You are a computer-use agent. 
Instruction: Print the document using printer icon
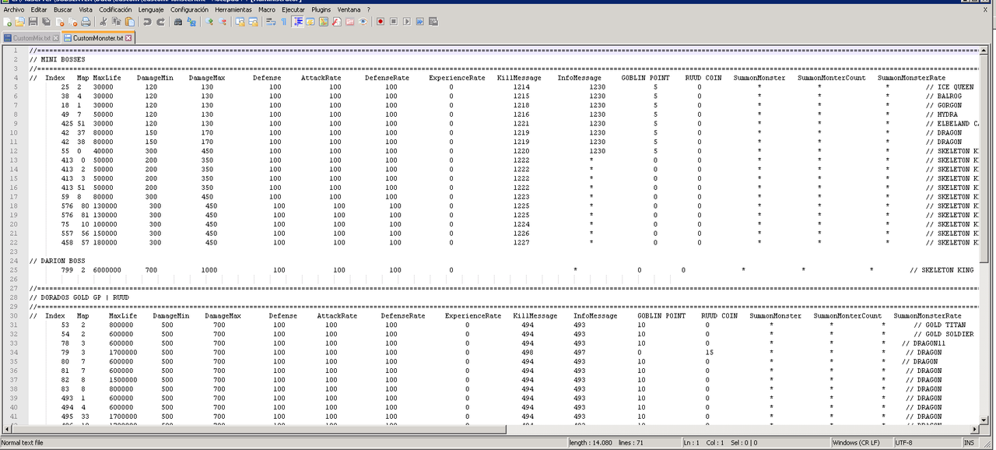pyautogui.click(x=86, y=22)
